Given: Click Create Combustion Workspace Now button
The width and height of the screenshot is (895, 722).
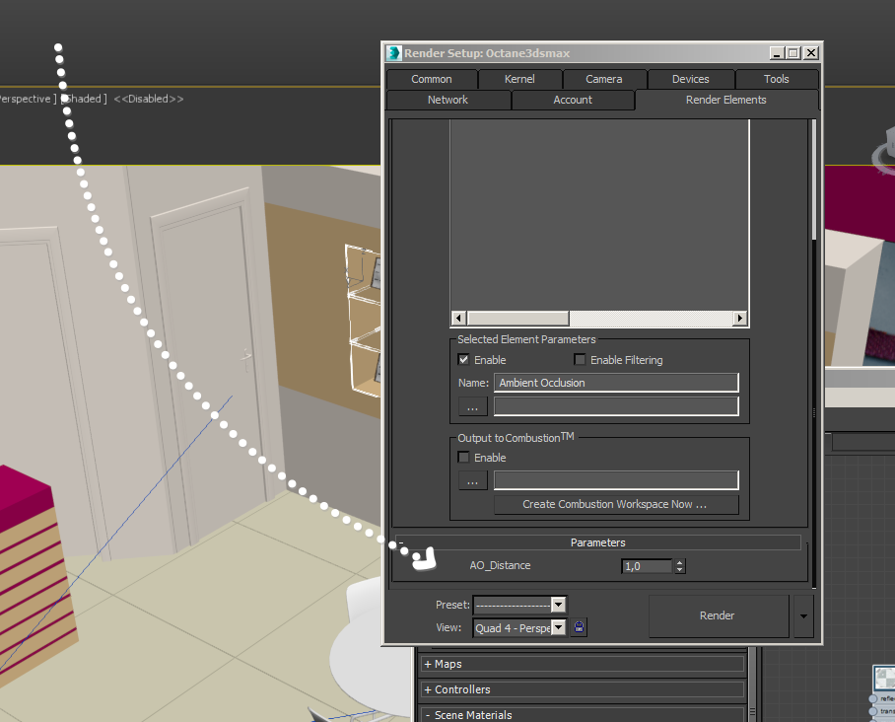Looking at the screenshot, I should pyautogui.click(x=616, y=504).
